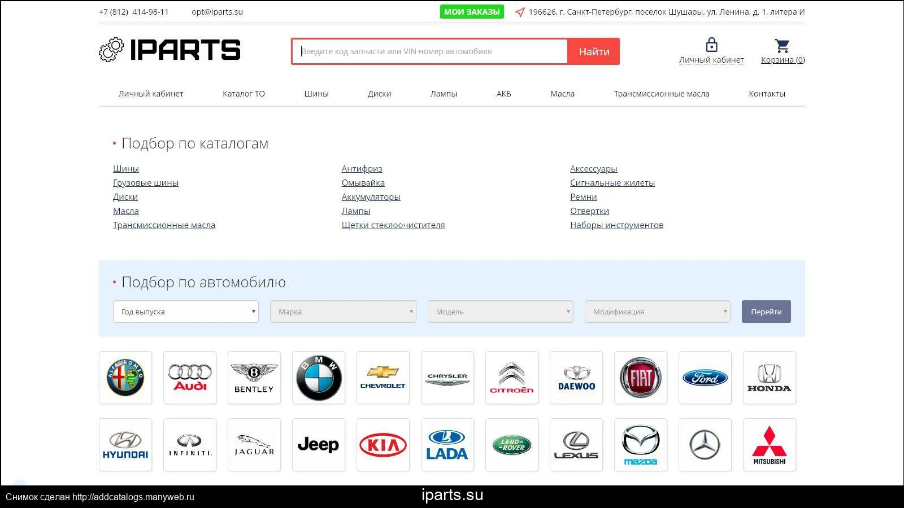Open the shopping cart icon
904x508 pixels.
[783, 45]
